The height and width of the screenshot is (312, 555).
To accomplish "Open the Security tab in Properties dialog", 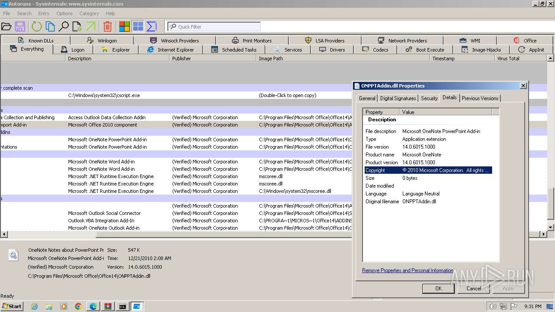I will pyautogui.click(x=429, y=98).
